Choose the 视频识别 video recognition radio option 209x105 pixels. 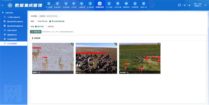[x=46, y=27]
